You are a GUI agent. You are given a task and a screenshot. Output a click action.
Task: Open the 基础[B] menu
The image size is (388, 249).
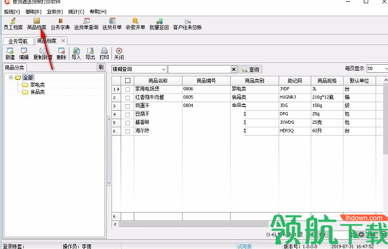click(x=33, y=12)
